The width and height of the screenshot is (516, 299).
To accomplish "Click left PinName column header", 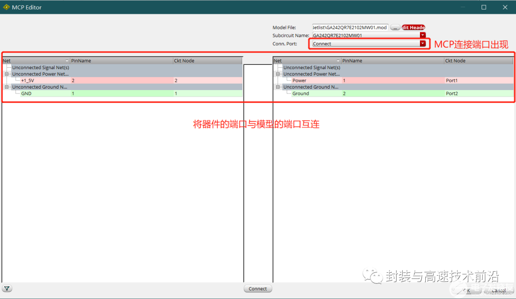I will coord(121,61).
